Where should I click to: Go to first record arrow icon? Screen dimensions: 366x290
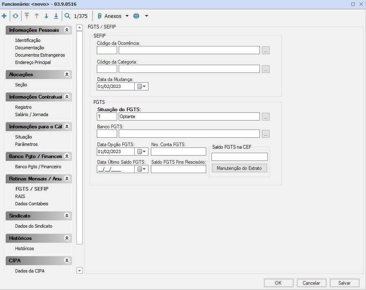click(27, 16)
